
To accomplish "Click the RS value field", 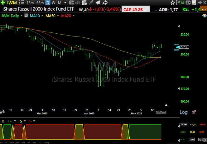I will [191, 9].
